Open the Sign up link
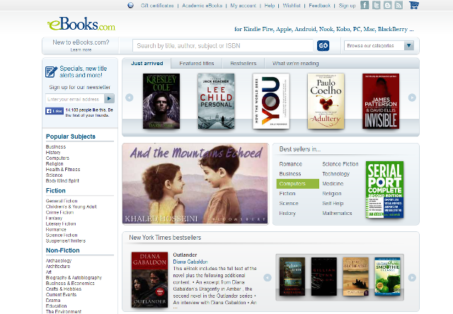The width and height of the screenshot is (453, 314). click(x=347, y=6)
